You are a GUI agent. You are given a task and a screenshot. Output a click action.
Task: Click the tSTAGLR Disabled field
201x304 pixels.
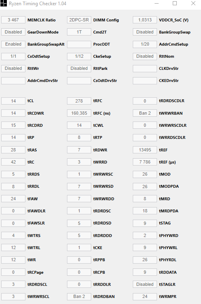[x=145, y=284]
